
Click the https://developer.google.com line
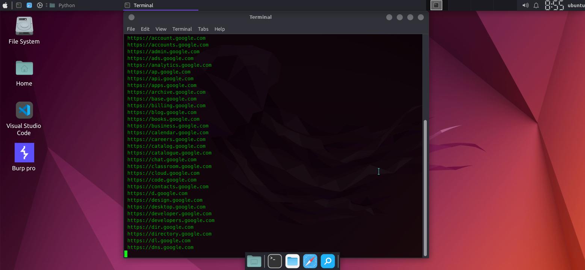(x=169, y=213)
